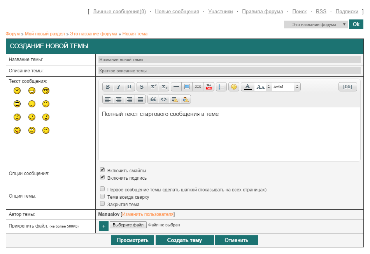This screenshot has width=370, height=254.
Task: Expand the forum jump dropdown
Action: click(x=316, y=25)
